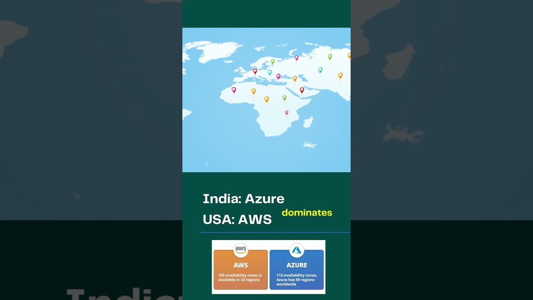Click Madagascar island on the map

[x=308, y=122]
